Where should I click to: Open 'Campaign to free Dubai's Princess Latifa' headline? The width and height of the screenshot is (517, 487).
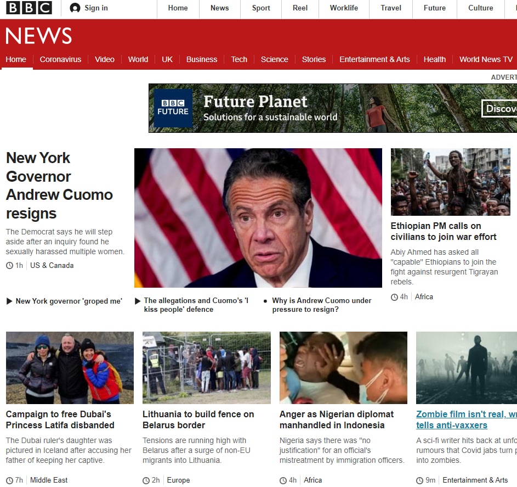(x=60, y=419)
